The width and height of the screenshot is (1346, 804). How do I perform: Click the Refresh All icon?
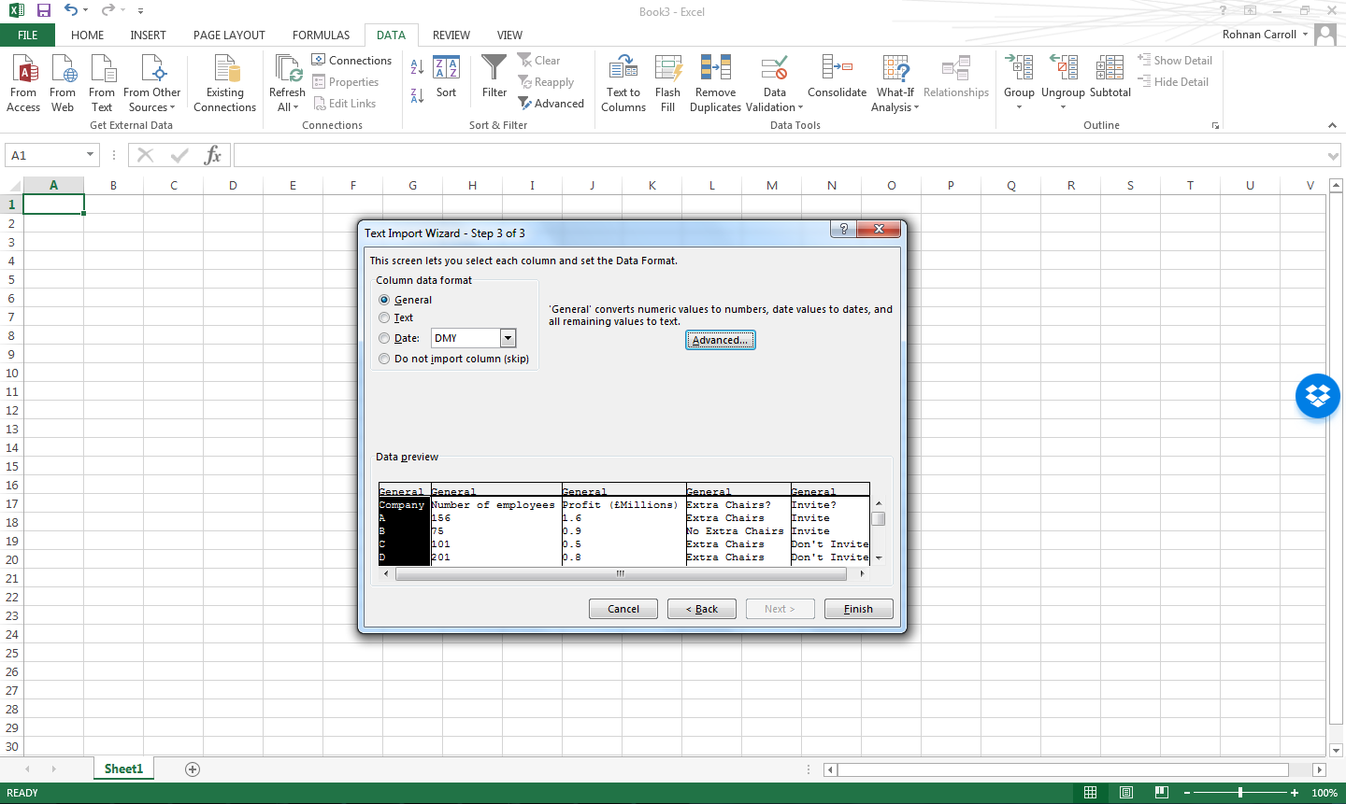point(288,70)
